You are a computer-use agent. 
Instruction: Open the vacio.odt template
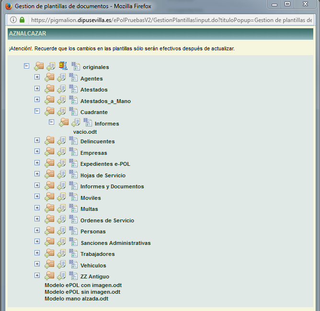click(85, 131)
